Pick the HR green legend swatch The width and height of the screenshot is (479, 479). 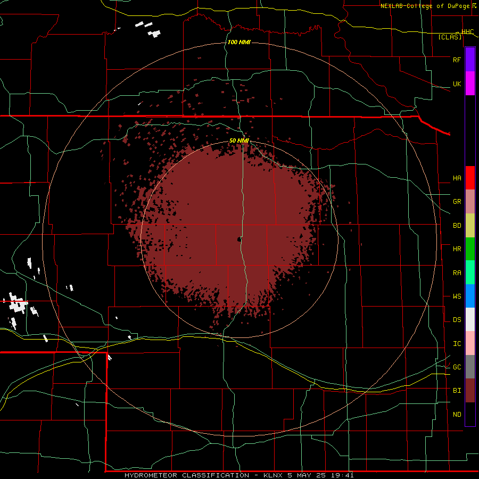pyautogui.click(x=470, y=249)
